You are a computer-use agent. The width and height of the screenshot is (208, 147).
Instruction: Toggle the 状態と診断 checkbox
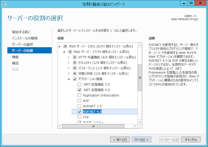(75, 73)
